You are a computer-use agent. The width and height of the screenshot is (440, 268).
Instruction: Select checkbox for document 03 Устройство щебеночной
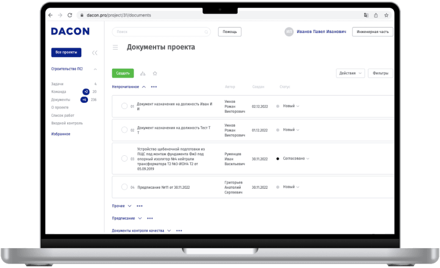point(124,158)
